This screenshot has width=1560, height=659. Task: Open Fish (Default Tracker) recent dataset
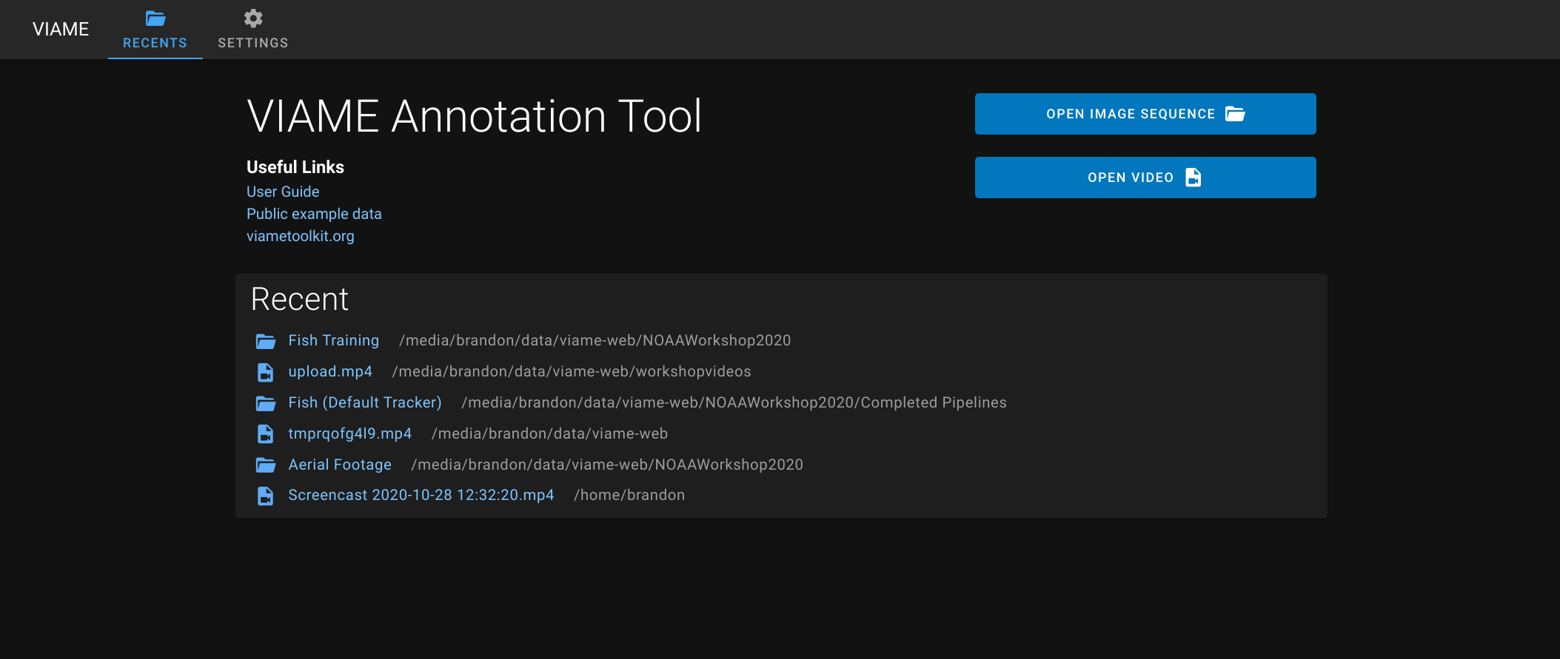(x=365, y=402)
